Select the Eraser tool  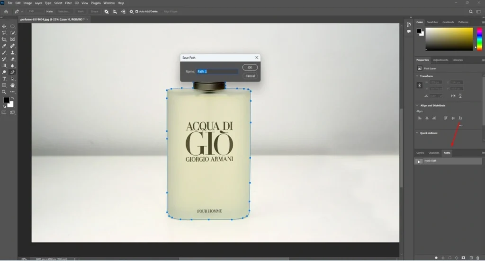(12, 59)
